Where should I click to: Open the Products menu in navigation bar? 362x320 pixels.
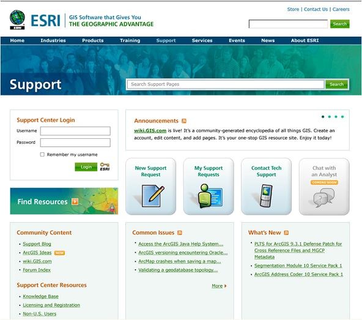pos(93,40)
